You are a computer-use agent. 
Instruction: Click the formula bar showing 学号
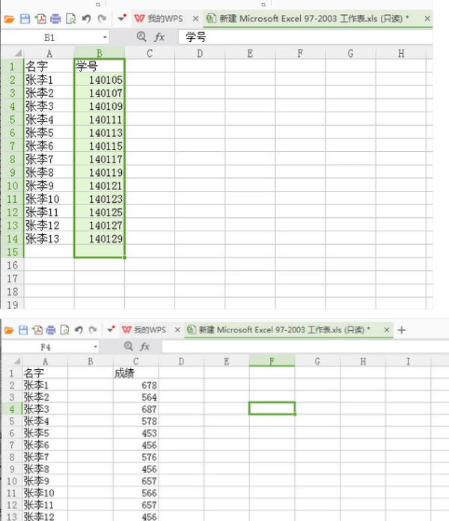pyautogui.click(x=305, y=37)
